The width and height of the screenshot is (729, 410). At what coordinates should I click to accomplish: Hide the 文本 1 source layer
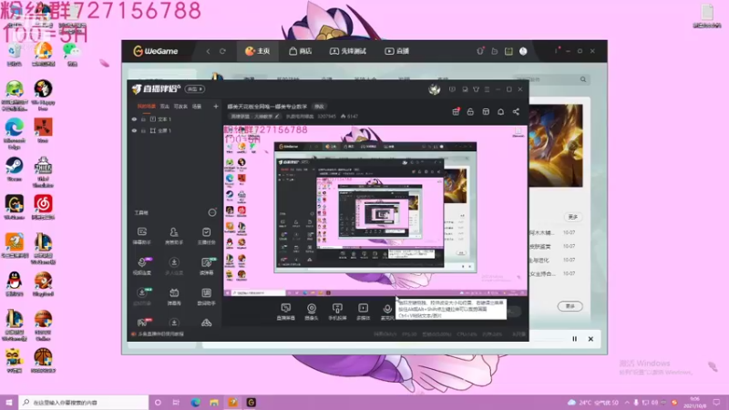(x=134, y=119)
